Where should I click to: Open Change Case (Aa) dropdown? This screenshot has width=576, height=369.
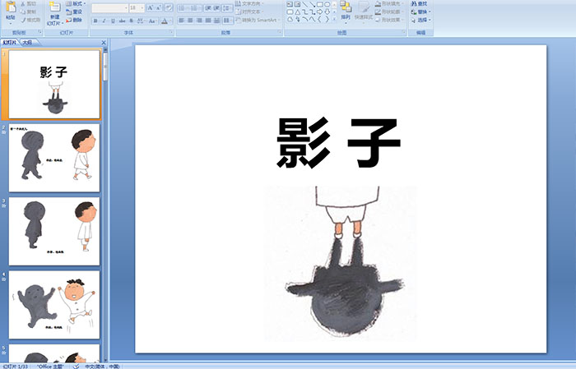(x=152, y=21)
